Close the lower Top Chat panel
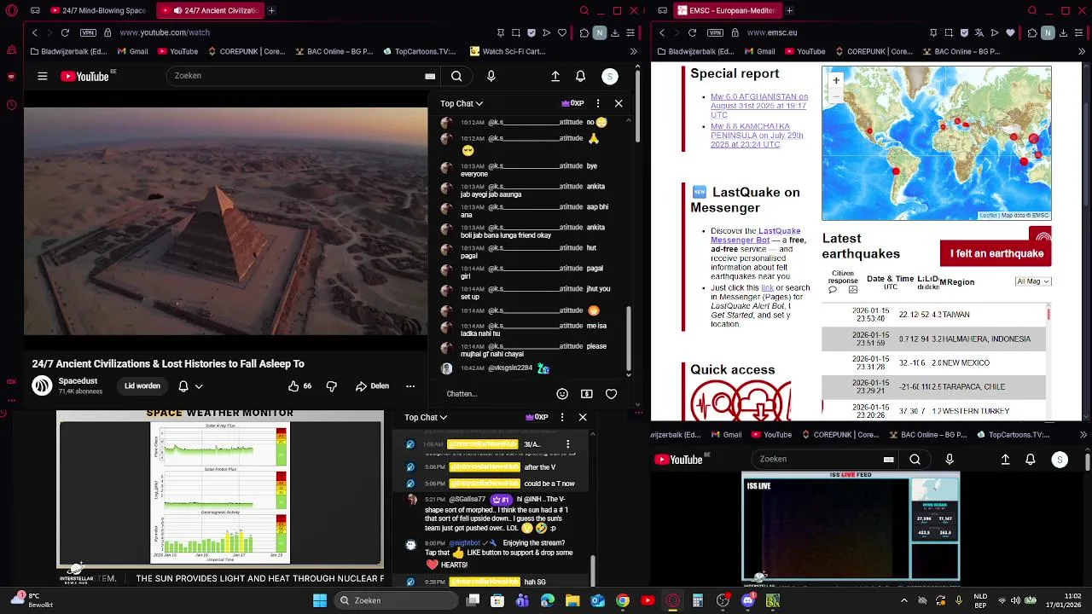The height and width of the screenshot is (614, 1092). pyautogui.click(x=583, y=417)
